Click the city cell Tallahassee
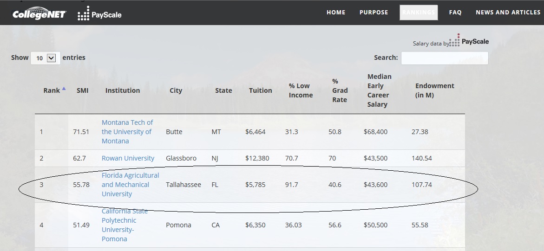The width and height of the screenshot is (544, 251). coord(184,185)
